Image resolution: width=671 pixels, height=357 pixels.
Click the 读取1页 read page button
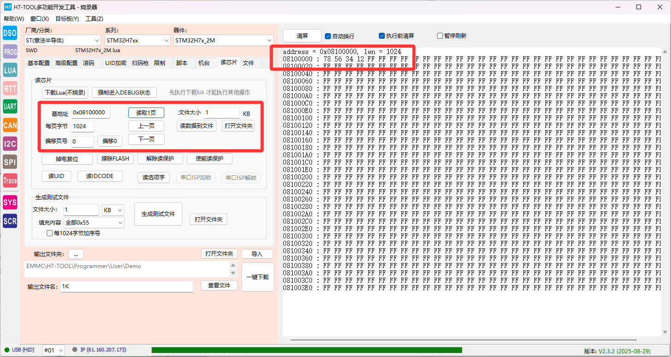[x=146, y=113]
